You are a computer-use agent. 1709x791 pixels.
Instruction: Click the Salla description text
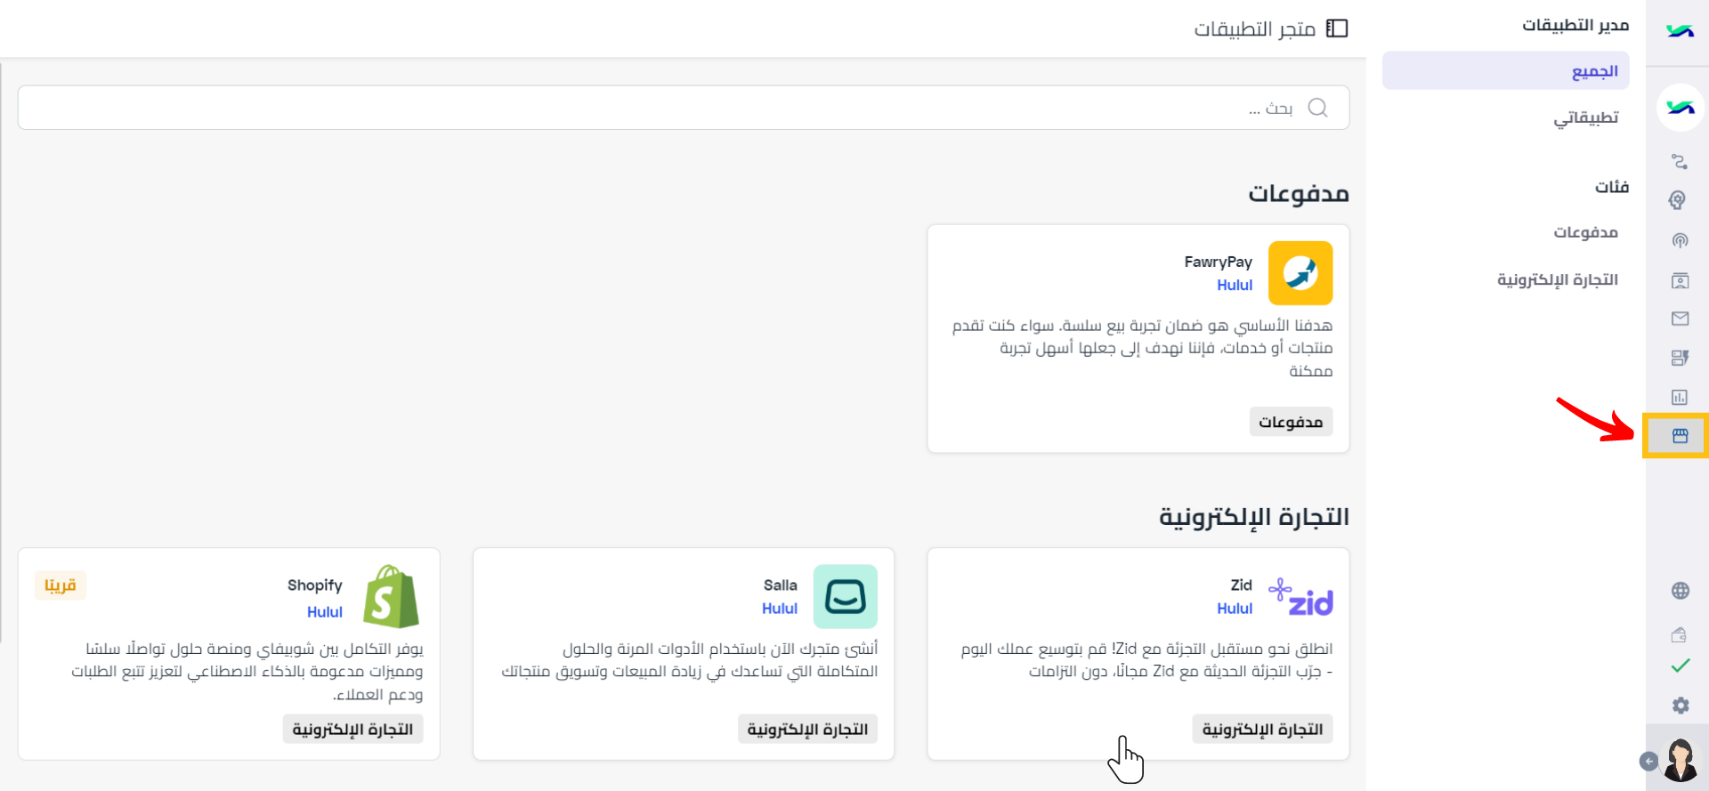click(690, 659)
